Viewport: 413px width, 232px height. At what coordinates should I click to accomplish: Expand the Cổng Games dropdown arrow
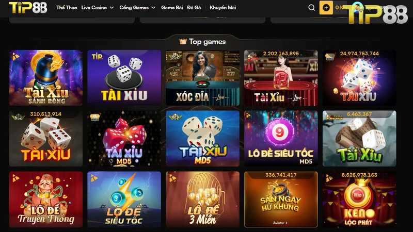153,8
